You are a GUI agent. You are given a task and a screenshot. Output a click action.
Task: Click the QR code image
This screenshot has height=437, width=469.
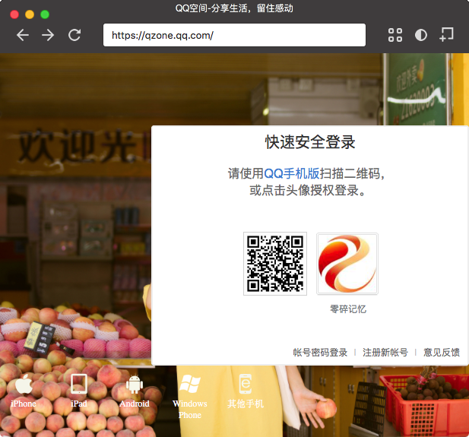(x=275, y=264)
